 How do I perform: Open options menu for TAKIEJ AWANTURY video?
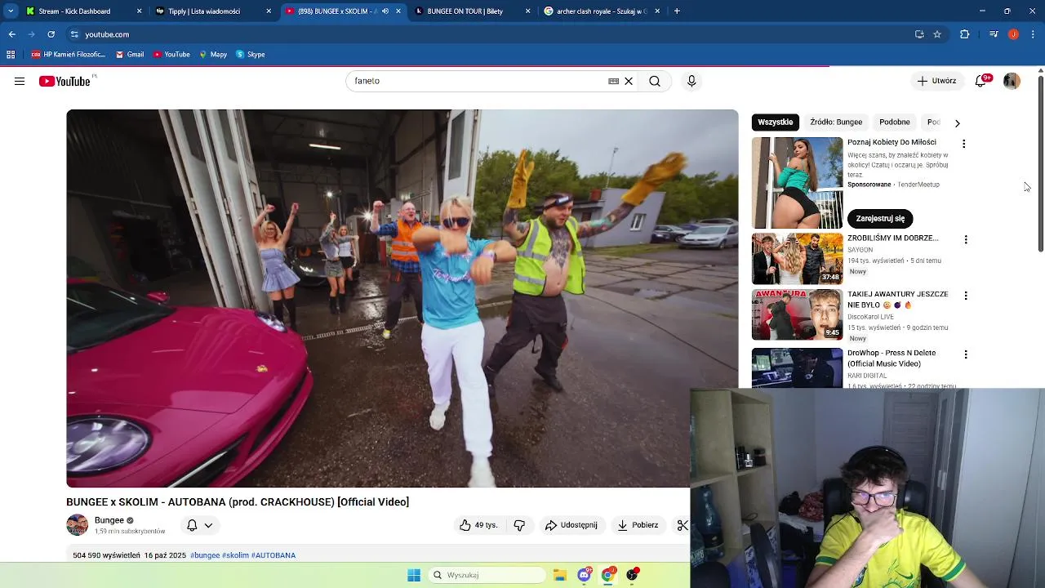pyautogui.click(x=966, y=296)
